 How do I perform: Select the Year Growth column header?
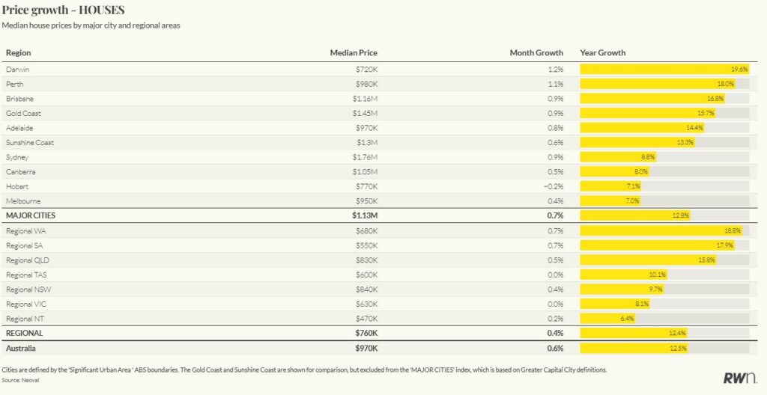(x=603, y=53)
